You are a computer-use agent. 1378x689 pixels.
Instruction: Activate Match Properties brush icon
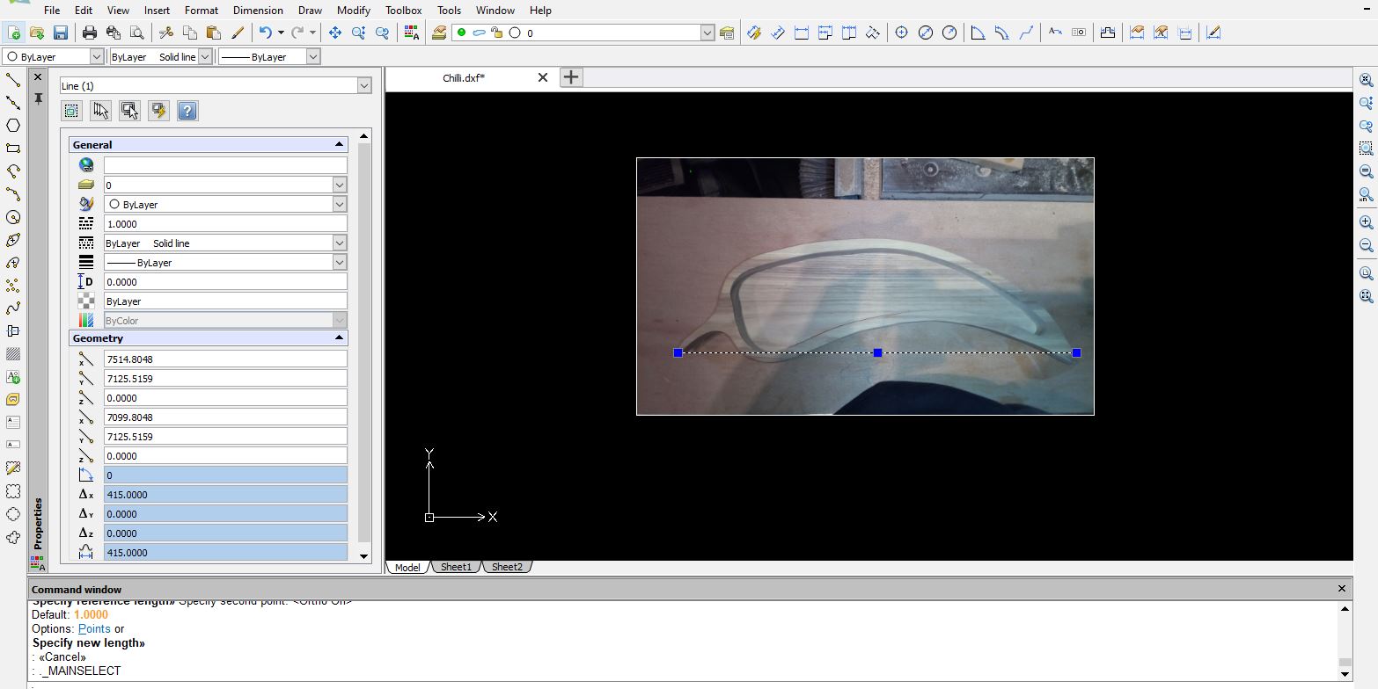237,33
